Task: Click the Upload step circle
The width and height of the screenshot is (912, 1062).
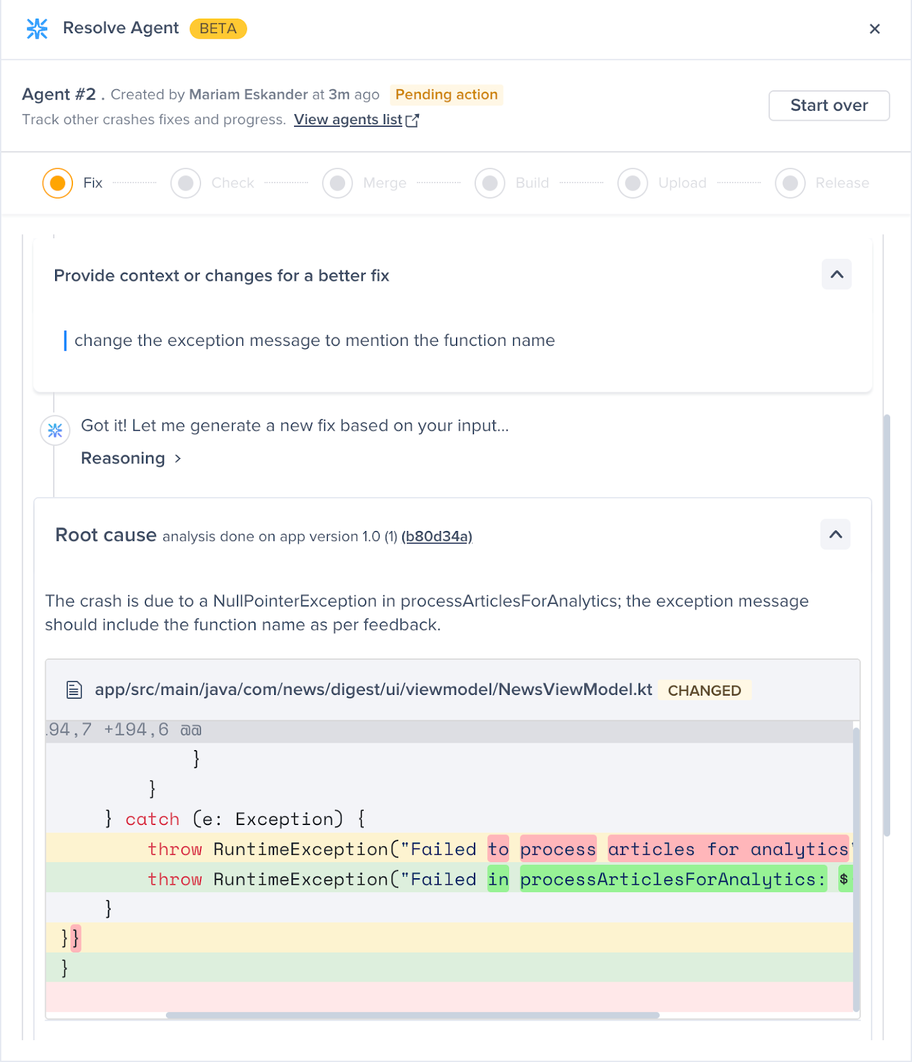Action: 633,183
